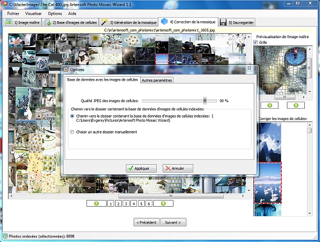Go to 5) Sauvegarder step tab
The height and width of the screenshot is (242, 320).
pyautogui.click(x=237, y=22)
